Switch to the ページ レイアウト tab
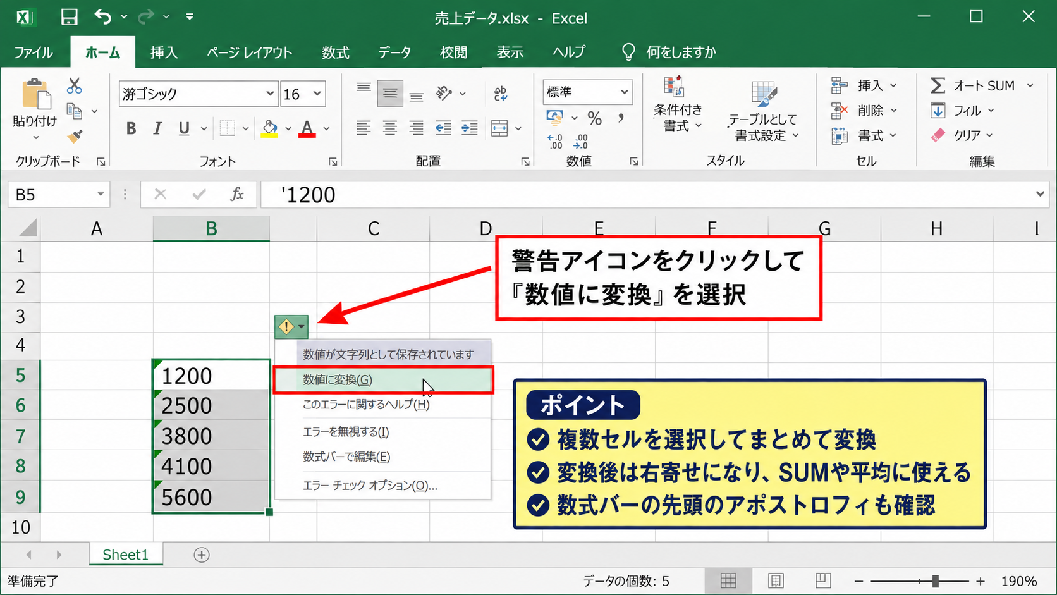The image size is (1057, 595). [x=250, y=52]
